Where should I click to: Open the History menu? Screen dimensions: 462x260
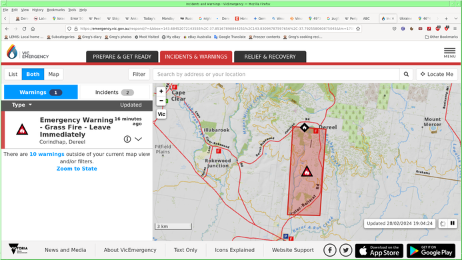pyautogui.click(x=37, y=10)
